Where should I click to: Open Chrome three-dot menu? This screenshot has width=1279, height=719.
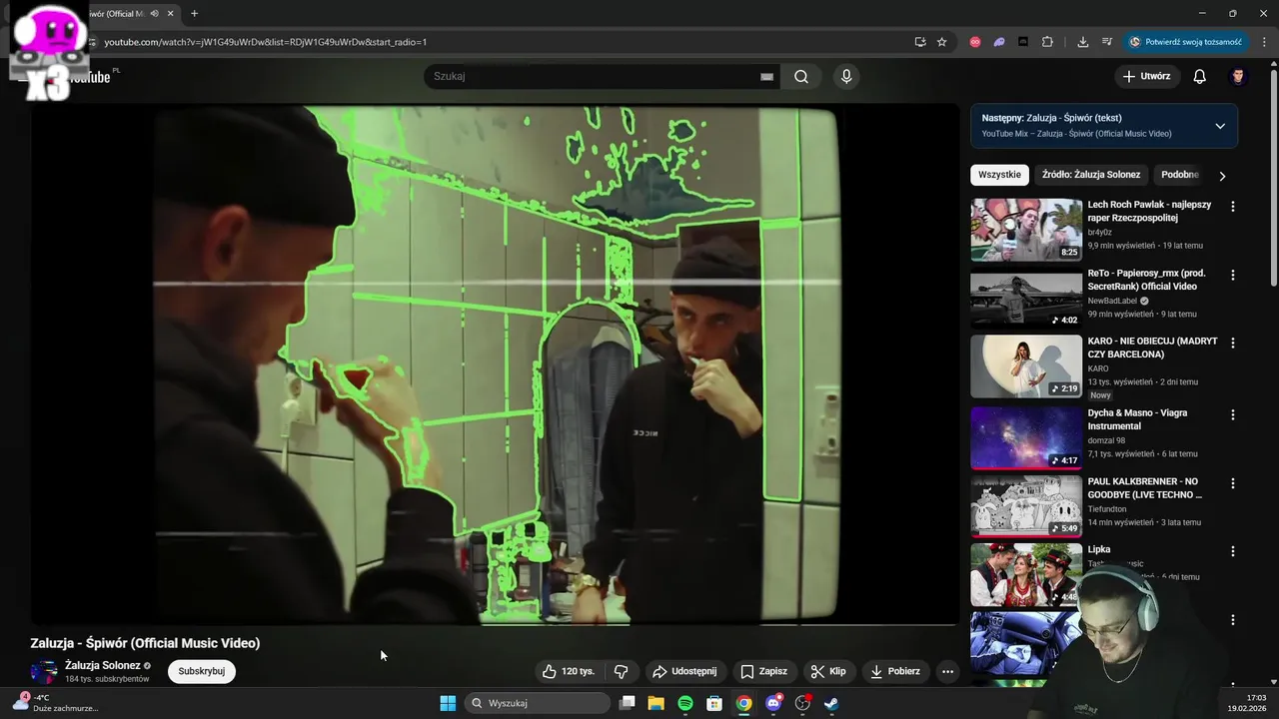click(1265, 42)
